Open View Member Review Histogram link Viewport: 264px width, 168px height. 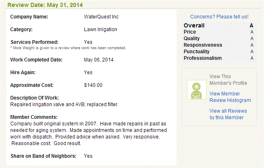tap(230, 97)
